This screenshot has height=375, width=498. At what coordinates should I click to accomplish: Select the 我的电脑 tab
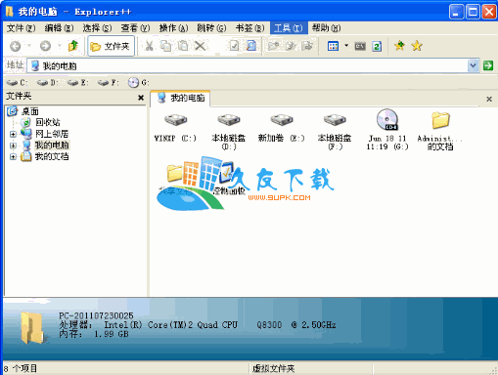[x=180, y=98]
